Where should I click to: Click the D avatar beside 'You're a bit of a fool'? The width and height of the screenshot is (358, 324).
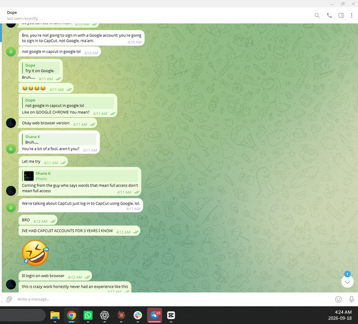point(11,149)
